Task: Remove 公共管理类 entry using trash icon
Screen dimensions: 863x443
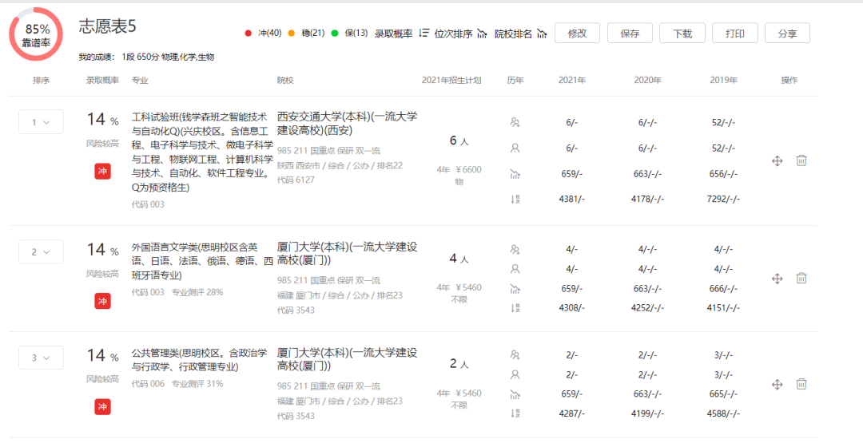Action: coord(801,384)
